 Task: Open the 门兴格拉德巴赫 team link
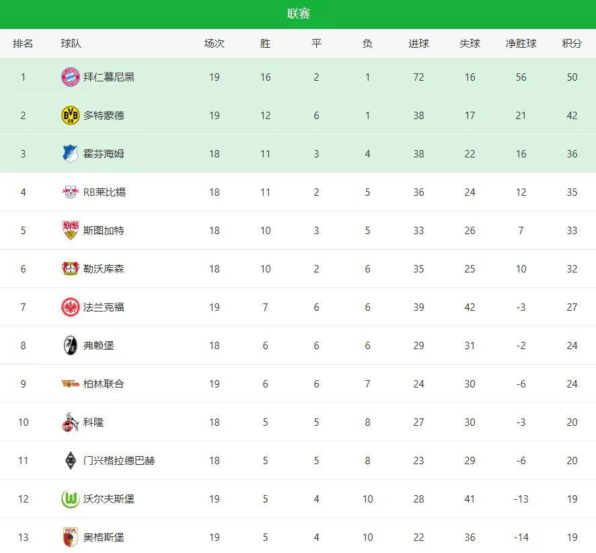tap(119, 461)
